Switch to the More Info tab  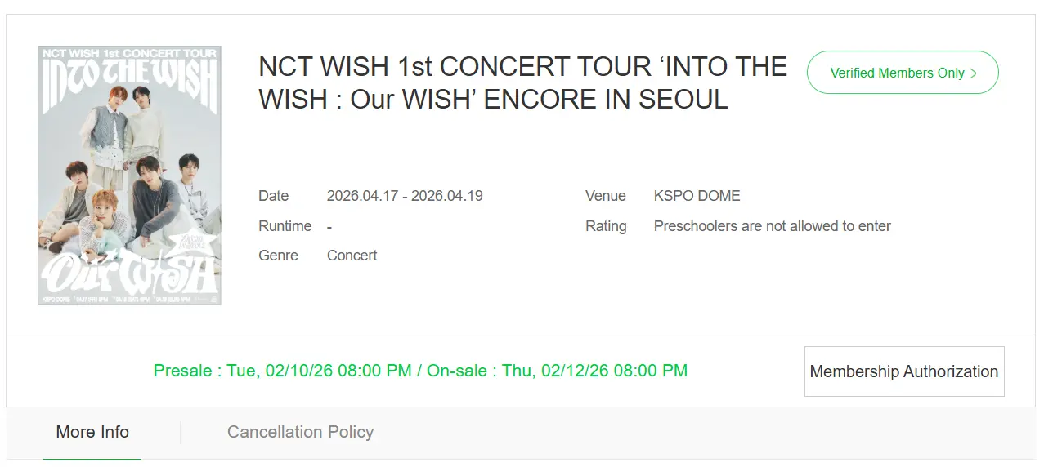point(92,432)
